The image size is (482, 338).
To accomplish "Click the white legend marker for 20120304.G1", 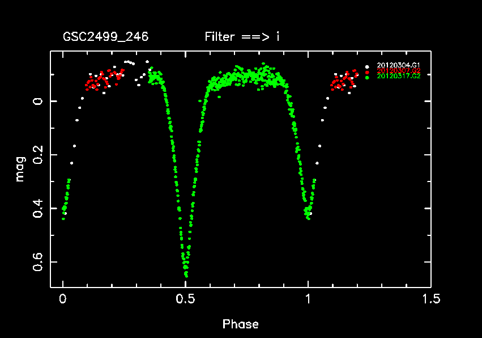I will (x=367, y=66).
